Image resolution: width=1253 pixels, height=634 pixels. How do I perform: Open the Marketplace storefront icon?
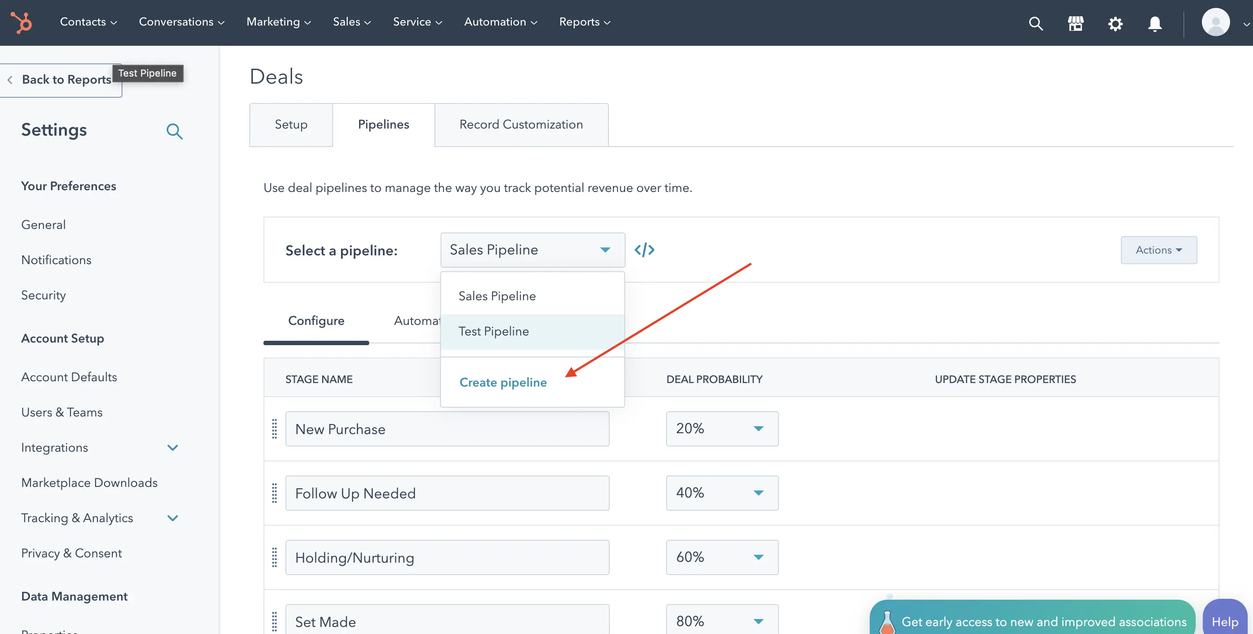pyautogui.click(x=1075, y=23)
